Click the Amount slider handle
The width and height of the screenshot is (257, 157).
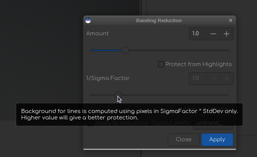tap(125, 50)
